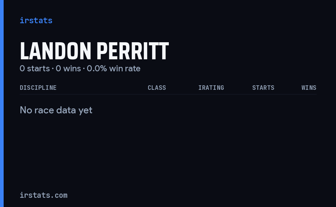The height and width of the screenshot is (207, 336).
Task: Click the word 'yet' in empty message
Action: (x=85, y=111)
